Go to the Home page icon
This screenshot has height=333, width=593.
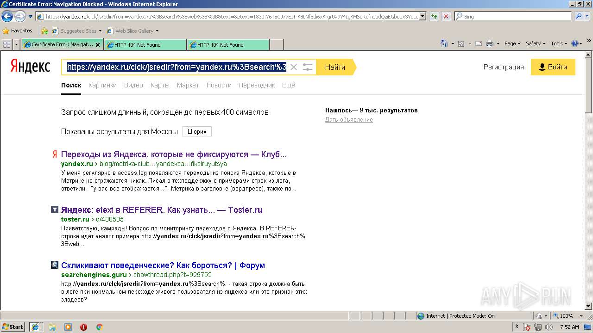click(x=444, y=43)
